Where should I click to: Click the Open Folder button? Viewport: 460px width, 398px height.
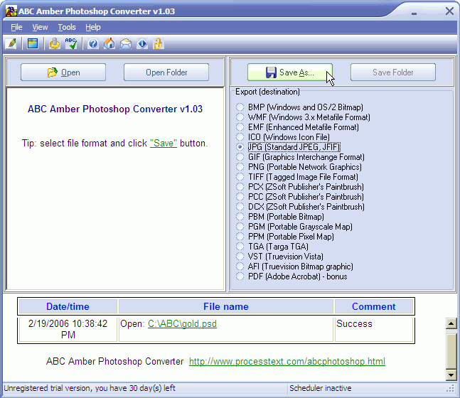tap(166, 72)
